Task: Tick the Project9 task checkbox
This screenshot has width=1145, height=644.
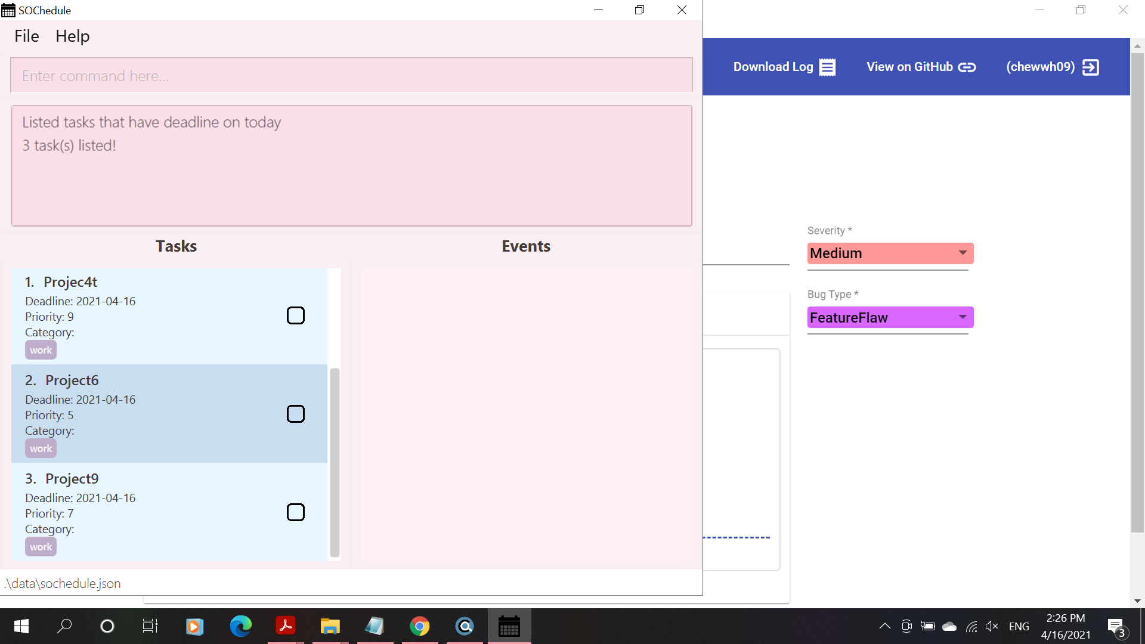Action: point(296,512)
